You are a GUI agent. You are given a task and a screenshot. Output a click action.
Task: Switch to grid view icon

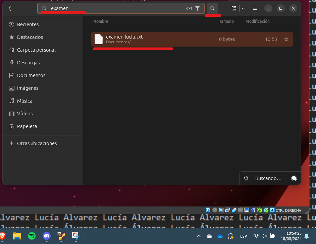[234, 8]
